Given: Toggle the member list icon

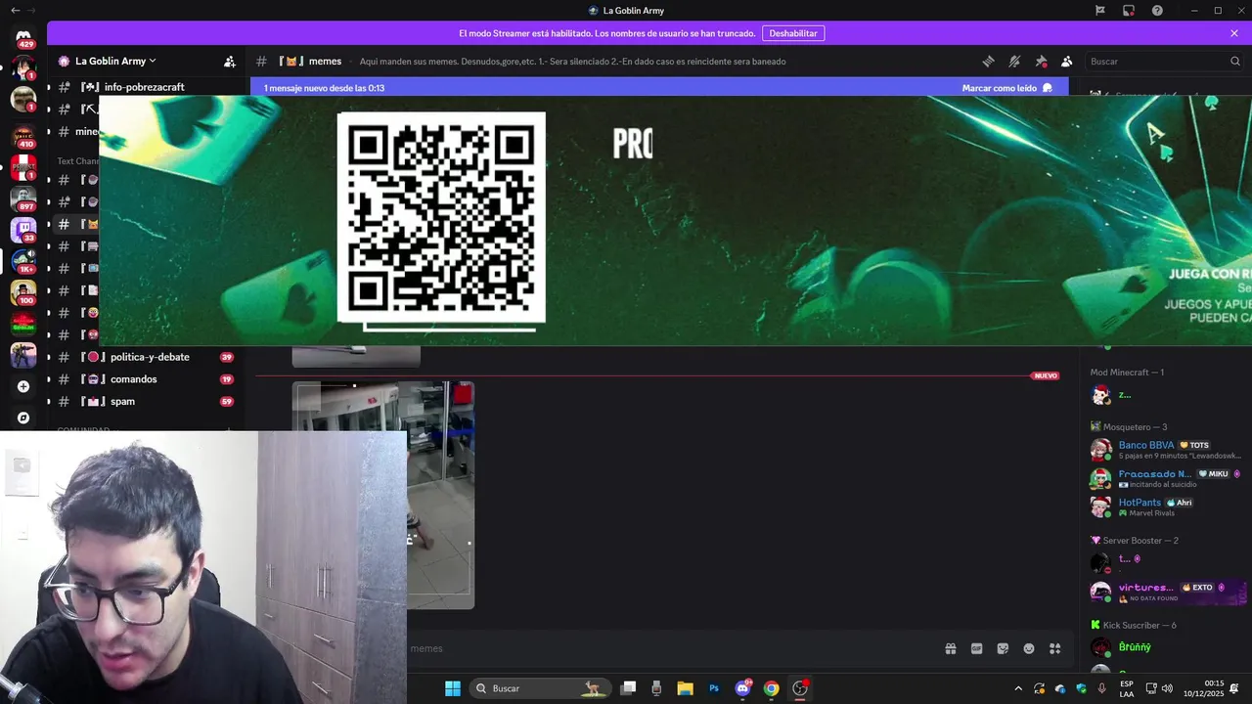Looking at the screenshot, I should (x=1067, y=61).
